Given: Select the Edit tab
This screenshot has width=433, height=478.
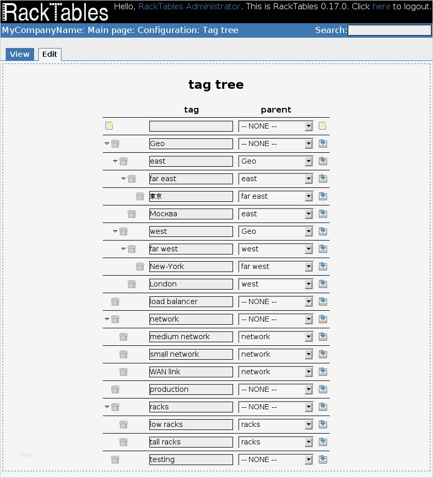Looking at the screenshot, I should (x=50, y=54).
